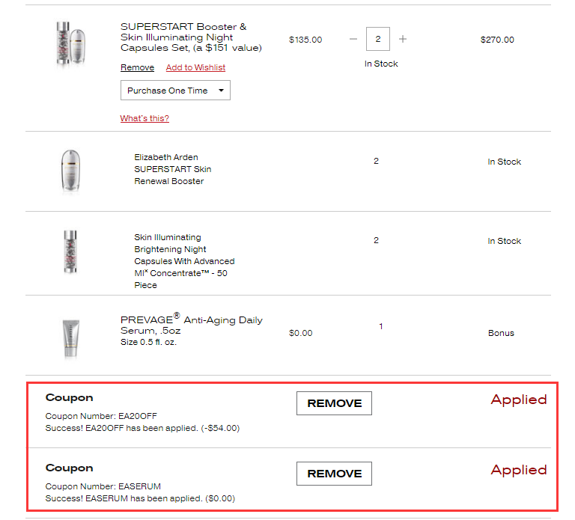The height and width of the screenshot is (520, 575).
Task: Remove the EASERUM coupon
Action: 334,474
